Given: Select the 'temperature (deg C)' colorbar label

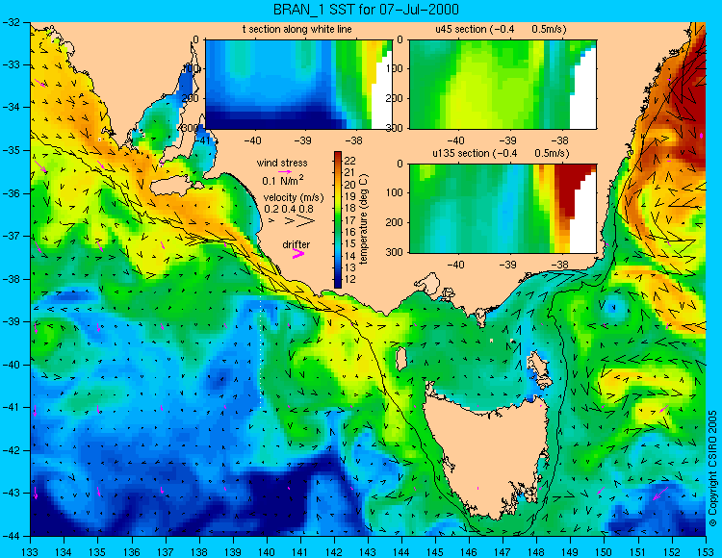Looking at the screenshot, I should pos(364,219).
